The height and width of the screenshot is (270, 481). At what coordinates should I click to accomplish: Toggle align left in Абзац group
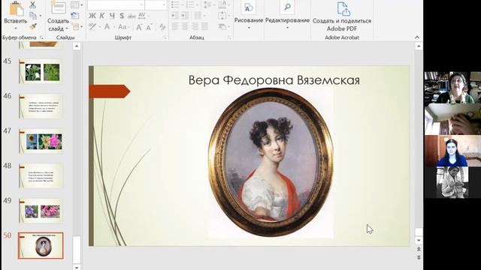click(x=175, y=27)
